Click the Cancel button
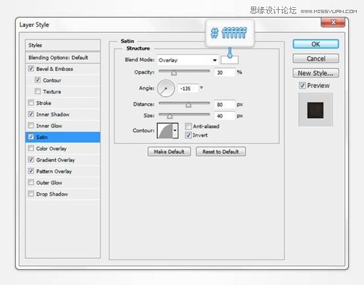364x285 pixels. tap(316, 58)
